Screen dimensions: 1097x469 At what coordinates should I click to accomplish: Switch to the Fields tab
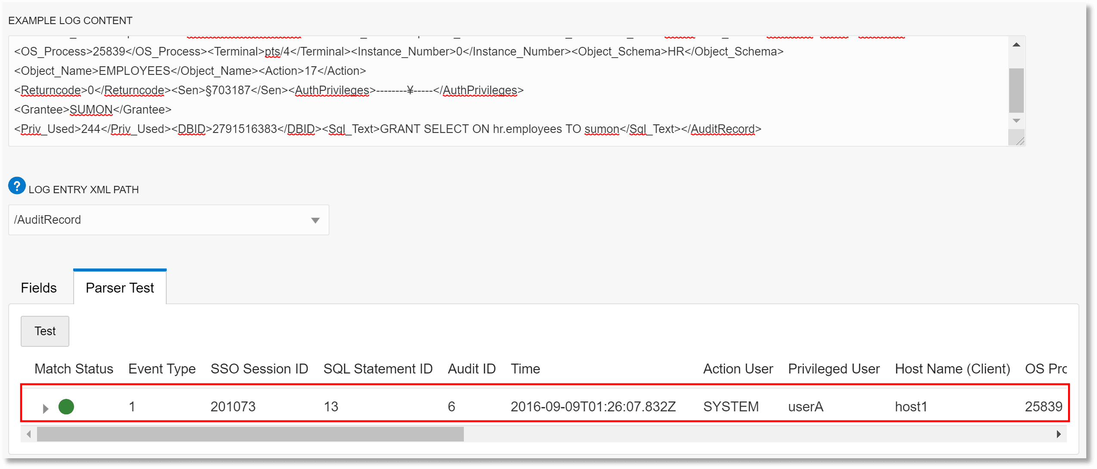(38, 287)
